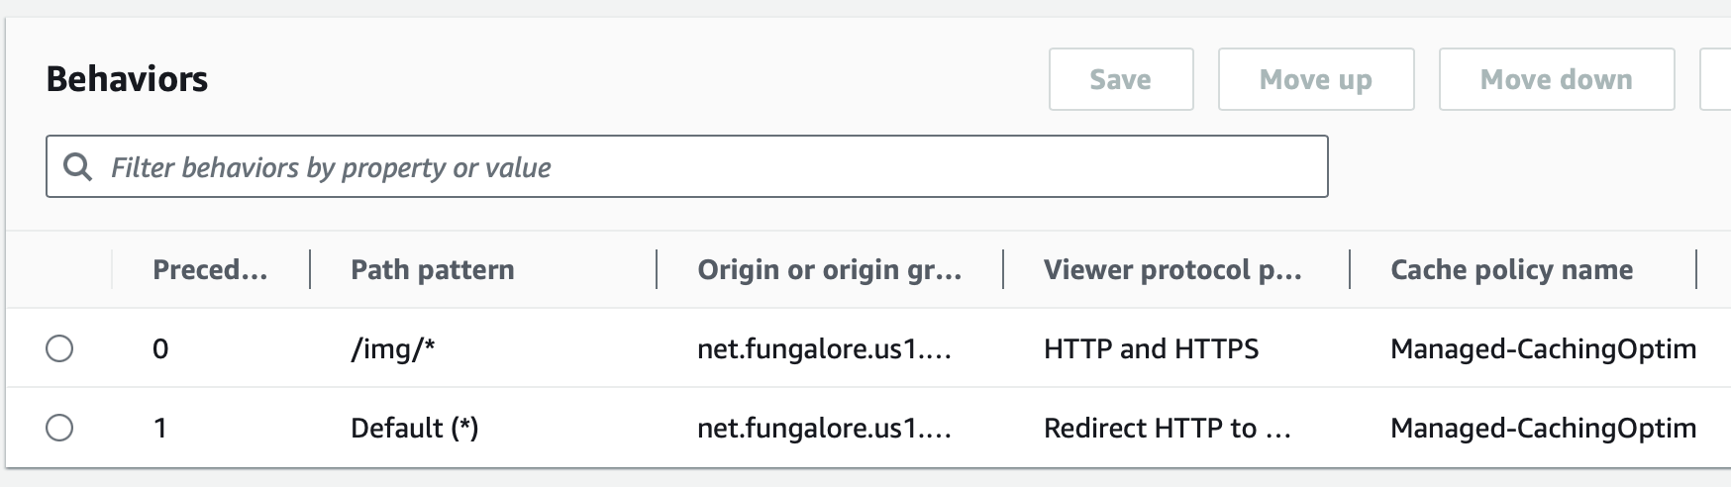Select the Default (*) behavior radio button
The height and width of the screenshot is (487, 1731).
(x=59, y=428)
